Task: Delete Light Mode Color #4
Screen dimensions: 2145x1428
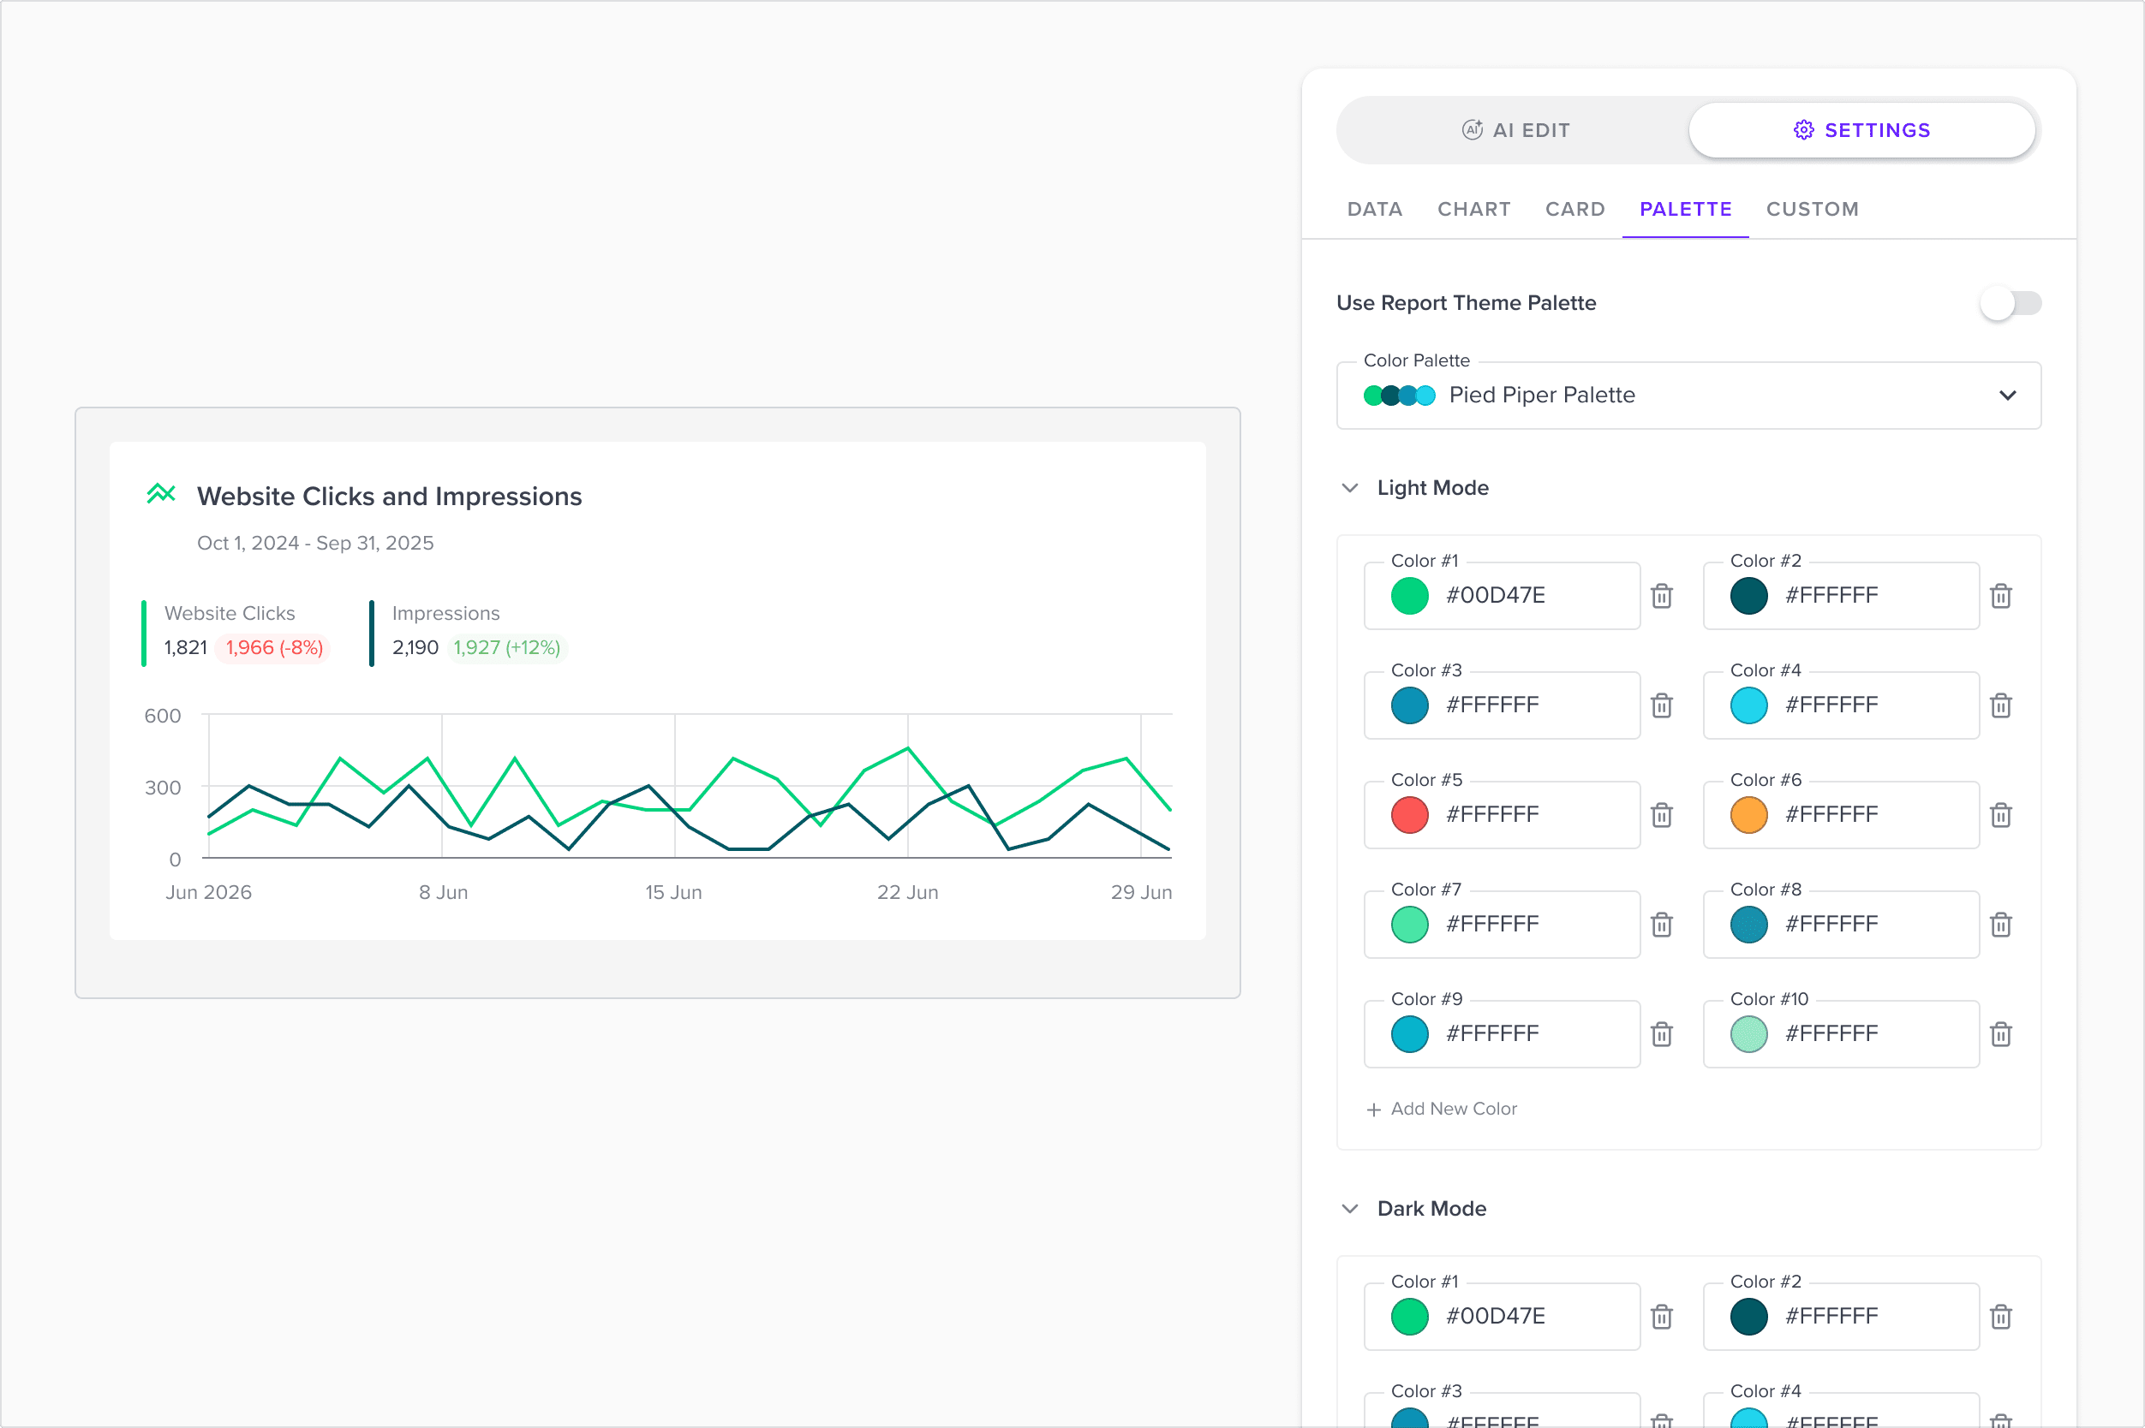Action: coord(2001,705)
